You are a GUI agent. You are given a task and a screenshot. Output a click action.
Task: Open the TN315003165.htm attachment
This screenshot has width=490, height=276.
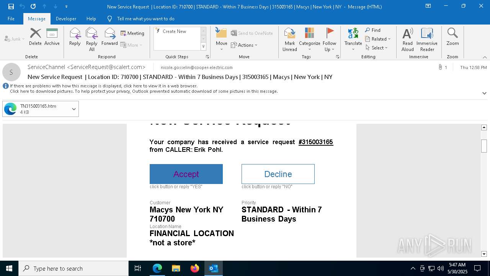pos(36,109)
